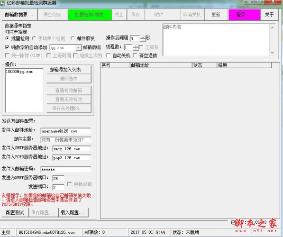Click 2017-05-03 date in status bar
This screenshot has width=283, height=237.
141,232
